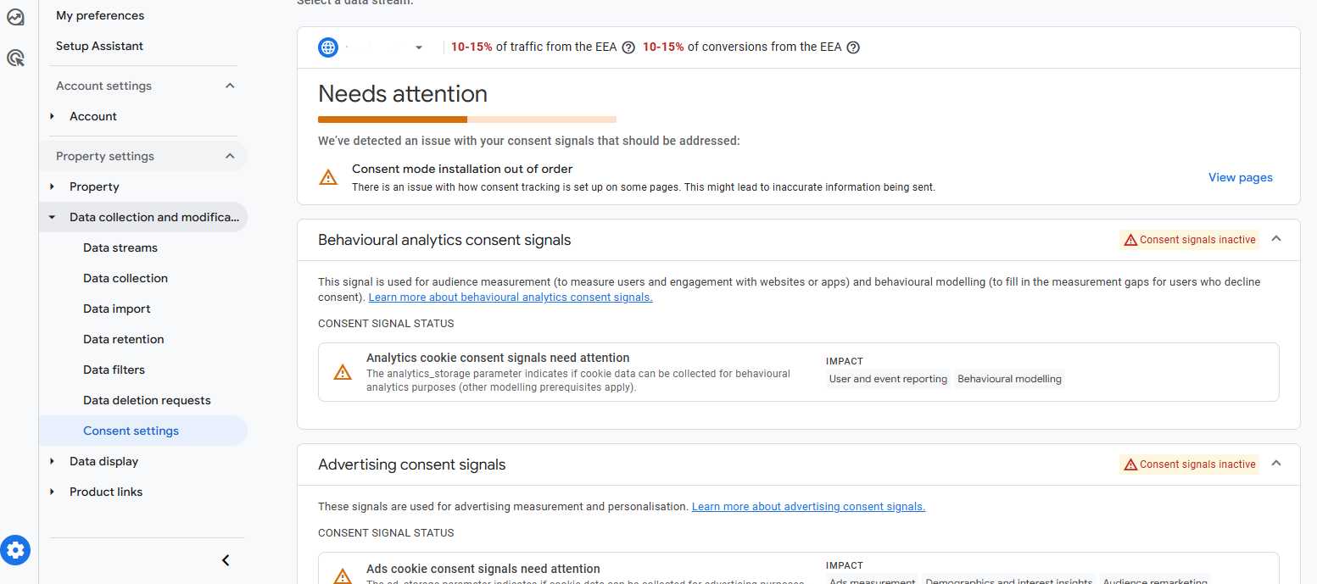Collapse Advertising consent signals panel

tap(1276, 464)
